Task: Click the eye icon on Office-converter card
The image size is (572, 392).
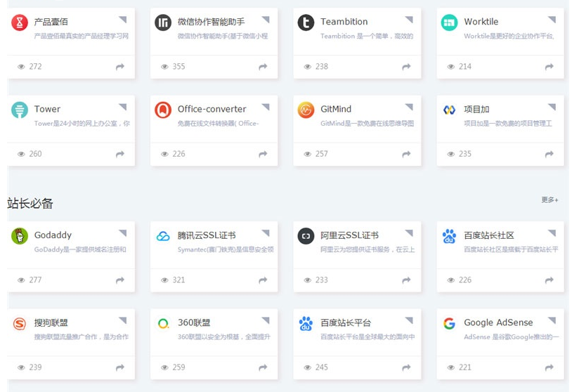Action: click(165, 155)
